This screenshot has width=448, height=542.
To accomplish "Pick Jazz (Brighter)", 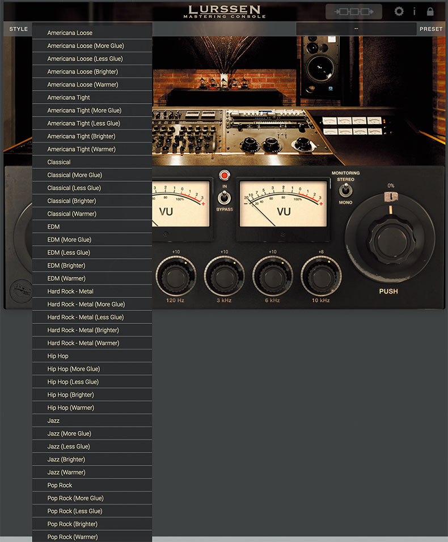I will [92, 459].
